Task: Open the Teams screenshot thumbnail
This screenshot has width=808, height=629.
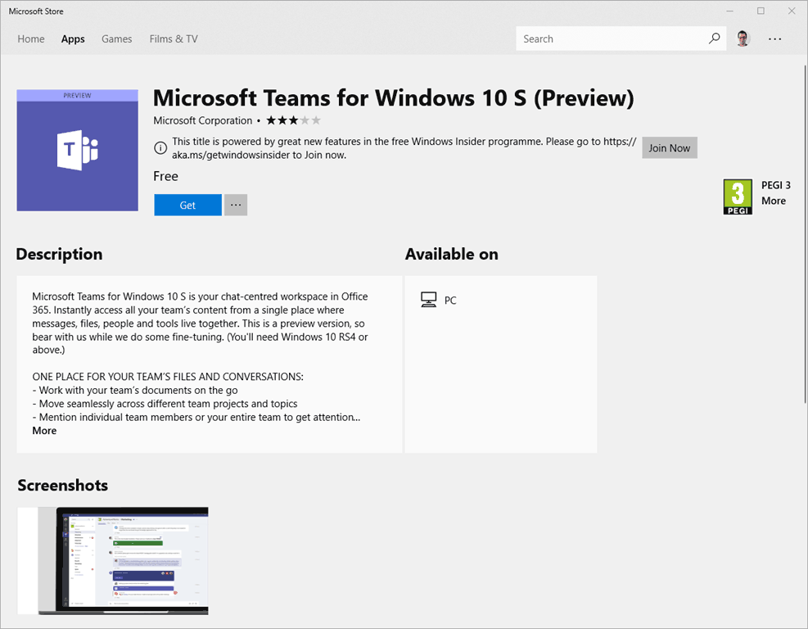Action: point(113,560)
